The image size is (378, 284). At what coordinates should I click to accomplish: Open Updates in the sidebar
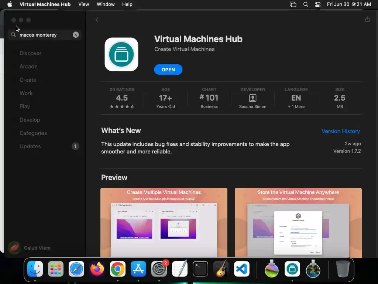point(30,146)
